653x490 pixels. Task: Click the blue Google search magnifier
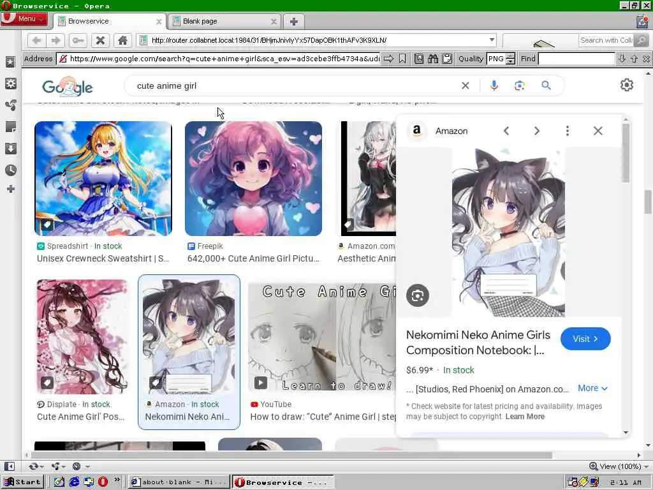click(x=546, y=85)
